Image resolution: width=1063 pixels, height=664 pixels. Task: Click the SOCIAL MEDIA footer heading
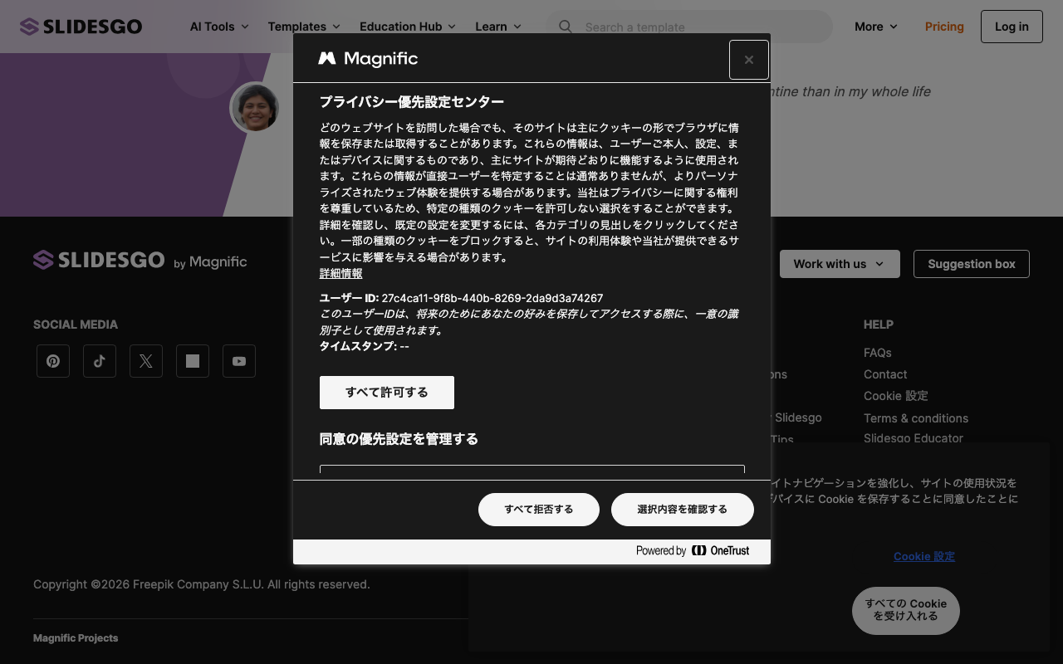pyautogui.click(x=76, y=325)
